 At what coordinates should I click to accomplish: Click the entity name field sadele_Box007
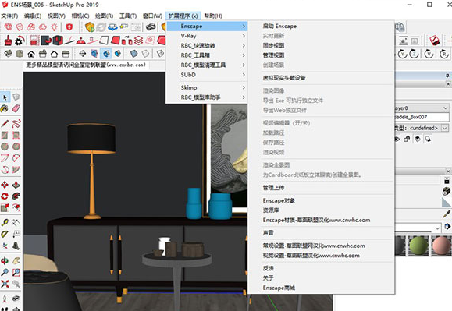tap(422, 117)
